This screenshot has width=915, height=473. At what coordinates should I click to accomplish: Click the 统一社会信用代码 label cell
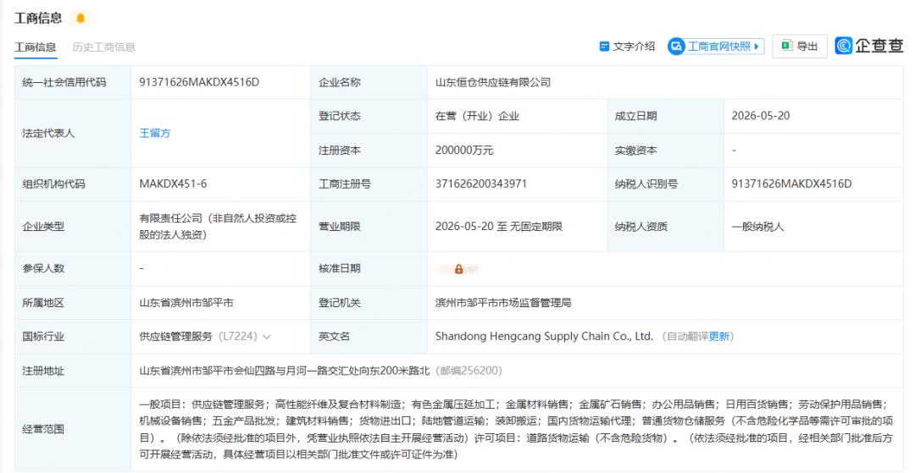tap(72, 82)
